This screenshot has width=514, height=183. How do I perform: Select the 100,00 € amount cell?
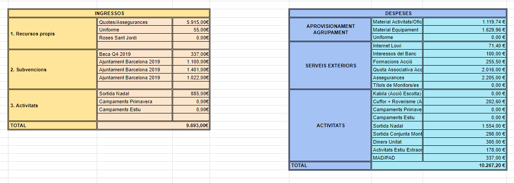coord(464,53)
